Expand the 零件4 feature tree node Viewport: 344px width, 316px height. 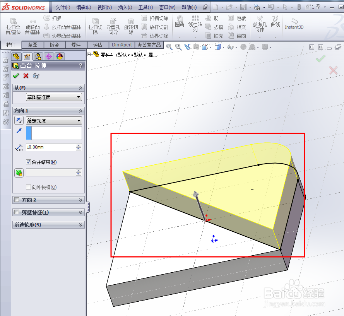pyautogui.click(x=89, y=54)
